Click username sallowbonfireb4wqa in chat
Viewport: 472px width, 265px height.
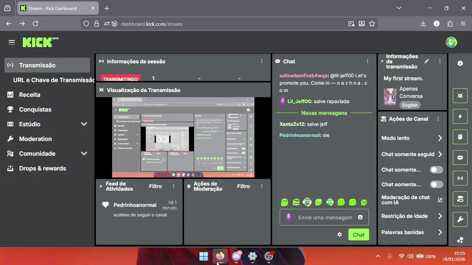point(303,75)
